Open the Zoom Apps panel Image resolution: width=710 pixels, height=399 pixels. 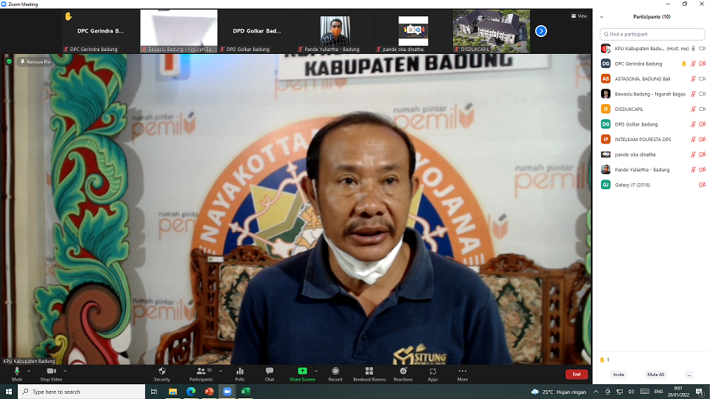(x=432, y=373)
